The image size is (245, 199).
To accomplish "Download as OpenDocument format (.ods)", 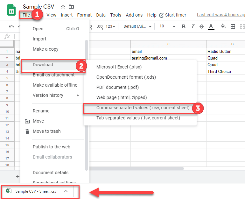I will tap(140, 77).
